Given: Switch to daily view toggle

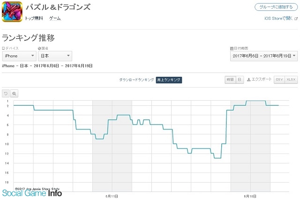Looking at the screenshot, I should [240, 80].
